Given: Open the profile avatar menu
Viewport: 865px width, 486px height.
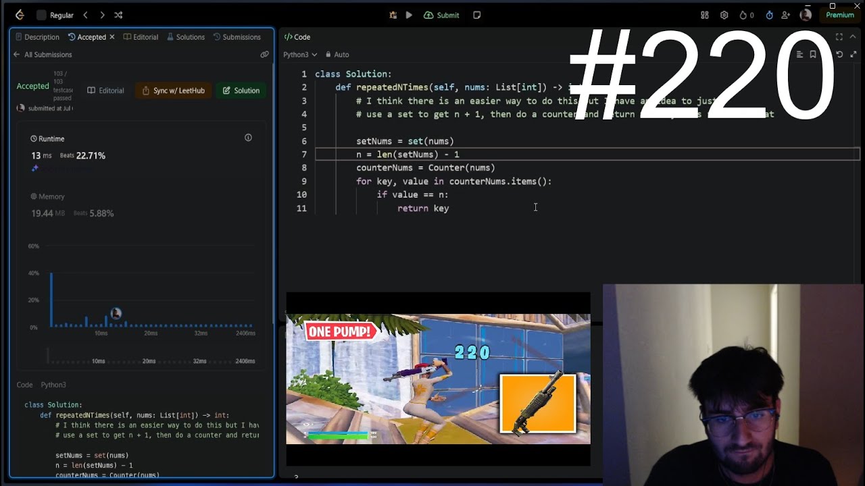Looking at the screenshot, I should 806,15.
